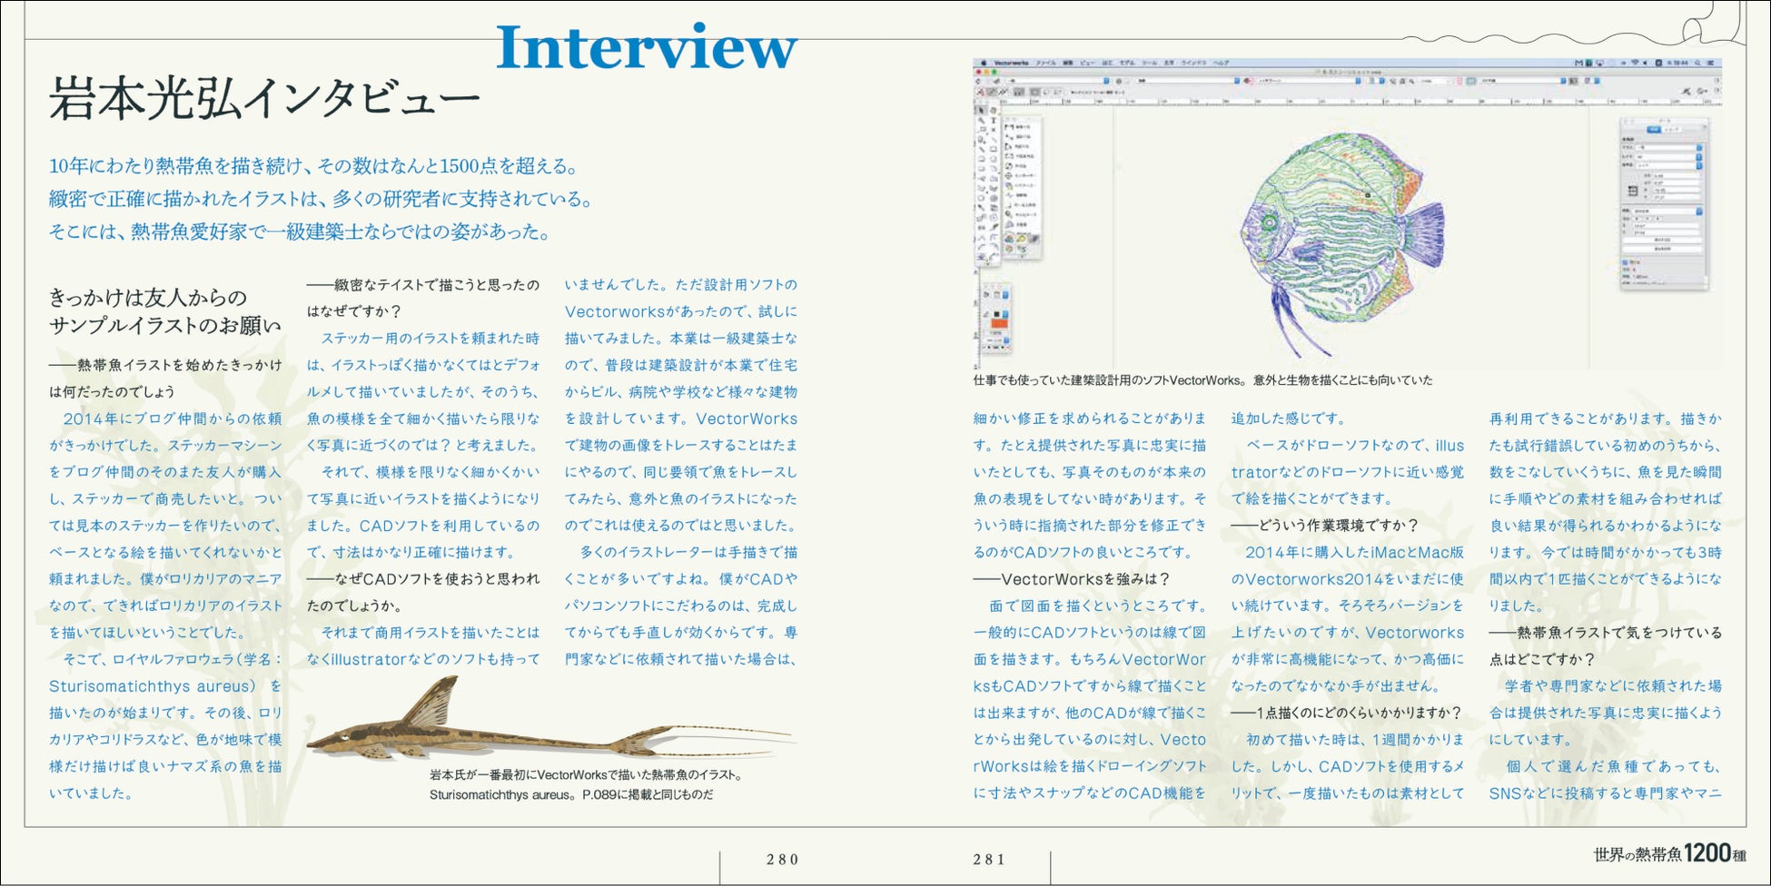1771x886 pixels.
Task: Click the page number "280"
Action: point(783,860)
